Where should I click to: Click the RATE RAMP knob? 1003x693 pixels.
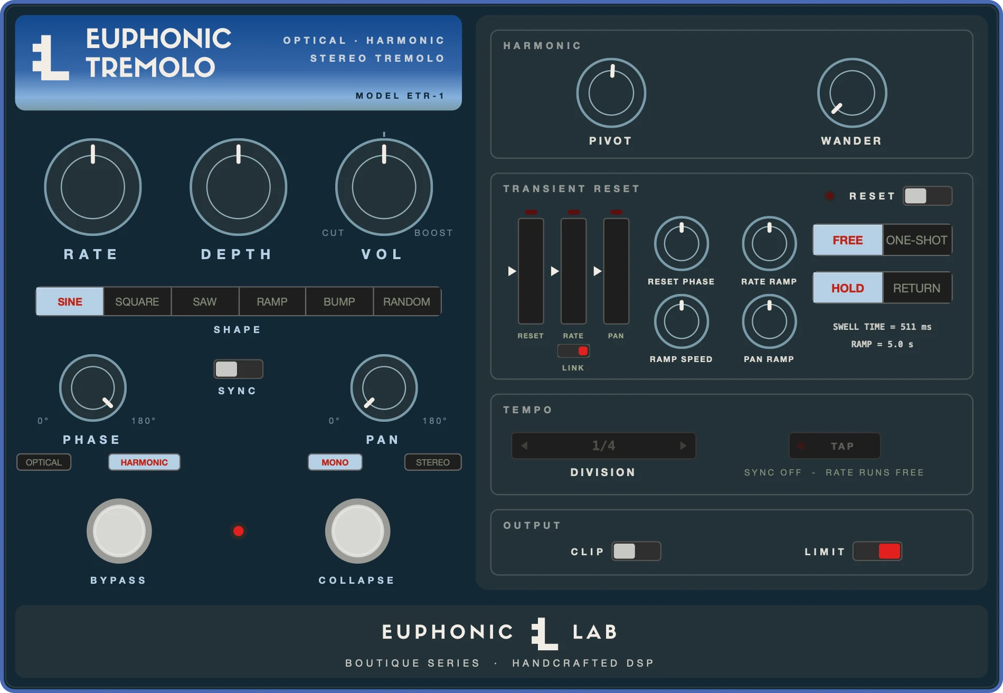[x=770, y=243]
